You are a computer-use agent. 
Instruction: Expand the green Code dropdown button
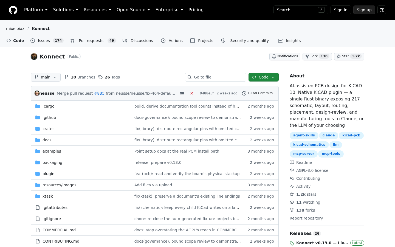(263, 77)
